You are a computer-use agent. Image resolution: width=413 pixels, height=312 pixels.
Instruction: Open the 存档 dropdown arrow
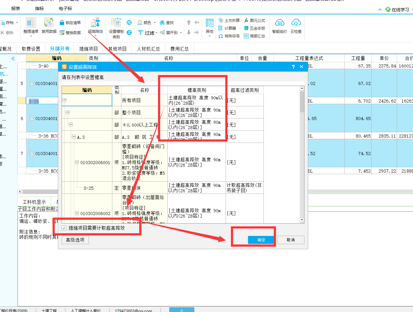pos(17,23)
